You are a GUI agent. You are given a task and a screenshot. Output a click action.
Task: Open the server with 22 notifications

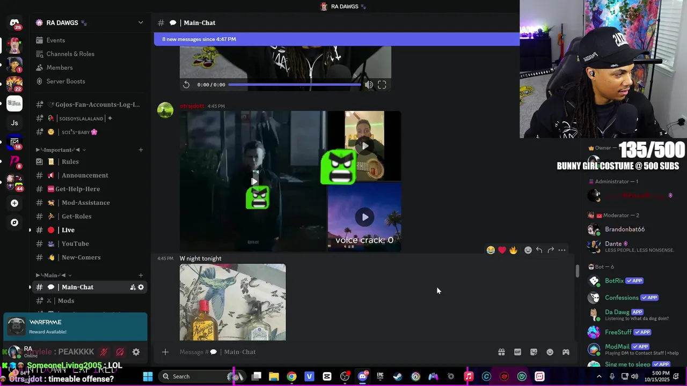click(x=14, y=84)
